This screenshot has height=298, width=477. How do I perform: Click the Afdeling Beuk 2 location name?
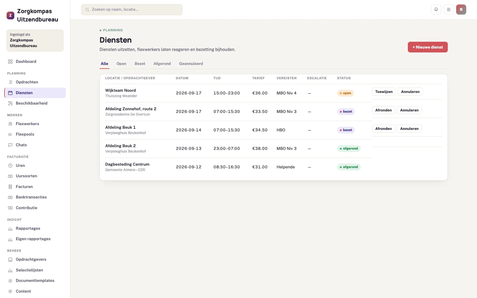(x=120, y=146)
